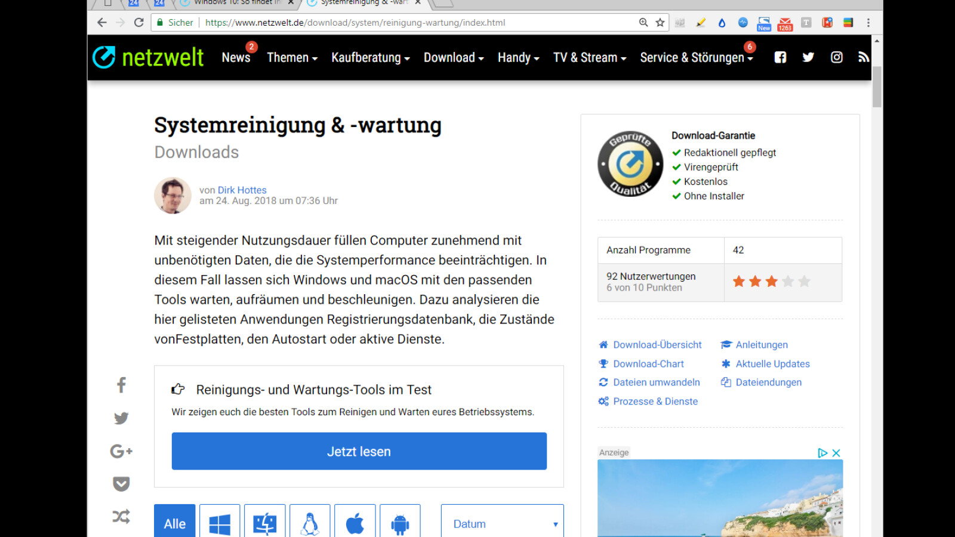Open the News menu item
The height and width of the screenshot is (537, 955).
tap(236, 58)
